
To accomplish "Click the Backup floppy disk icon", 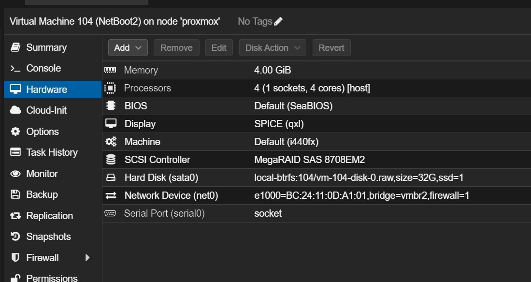I will pos(15,194).
